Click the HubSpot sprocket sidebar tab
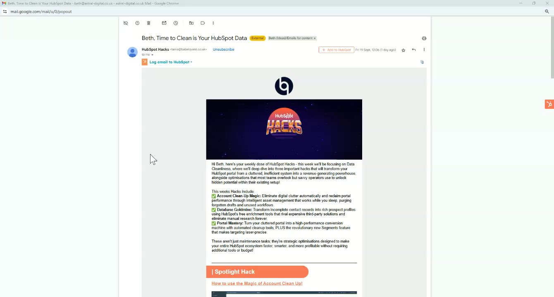 [549, 104]
